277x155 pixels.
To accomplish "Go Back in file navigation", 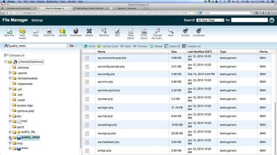I will (126, 46).
